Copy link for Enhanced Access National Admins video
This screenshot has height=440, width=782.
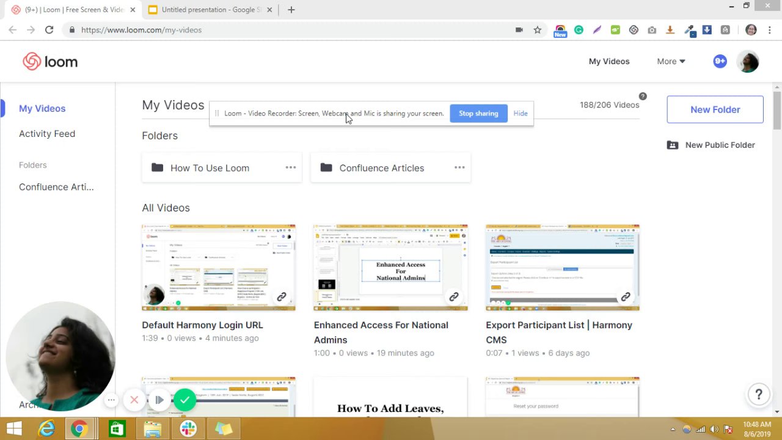(x=454, y=297)
